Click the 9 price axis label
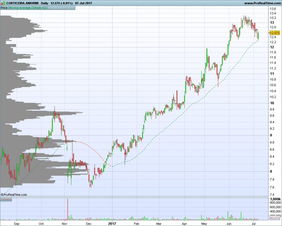Viewport: 282px width, 226px height. (271, 135)
